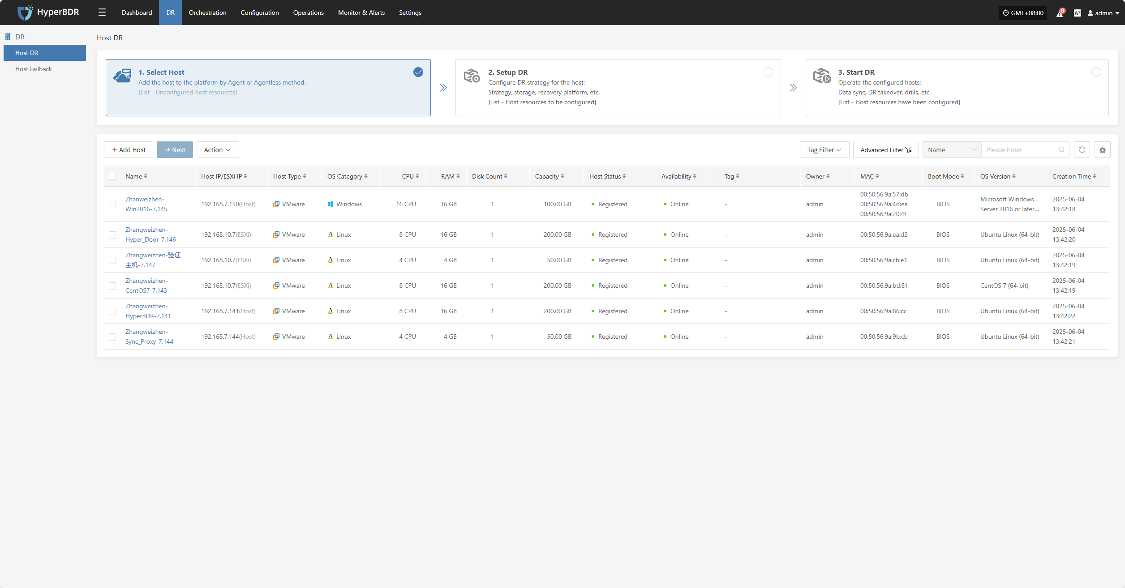This screenshot has height=588, width=1125.
Task: Sort by RAM column arrows
Action: pyautogui.click(x=458, y=176)
